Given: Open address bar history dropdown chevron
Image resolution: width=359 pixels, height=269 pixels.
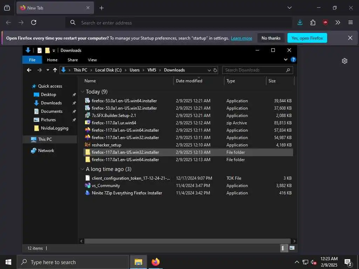Looking at the screenshot, I should (209, 70).
